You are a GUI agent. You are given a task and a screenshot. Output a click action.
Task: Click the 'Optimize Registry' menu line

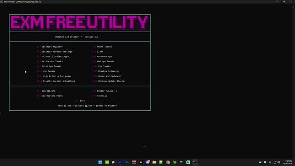pos(52,47)
